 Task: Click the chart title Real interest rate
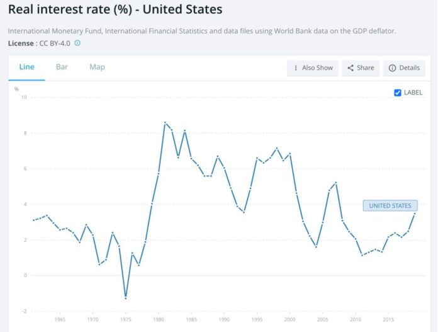pos(115,11)
